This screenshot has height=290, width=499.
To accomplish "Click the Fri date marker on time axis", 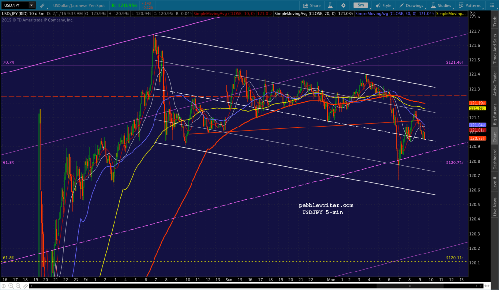I will pos(86,280).
